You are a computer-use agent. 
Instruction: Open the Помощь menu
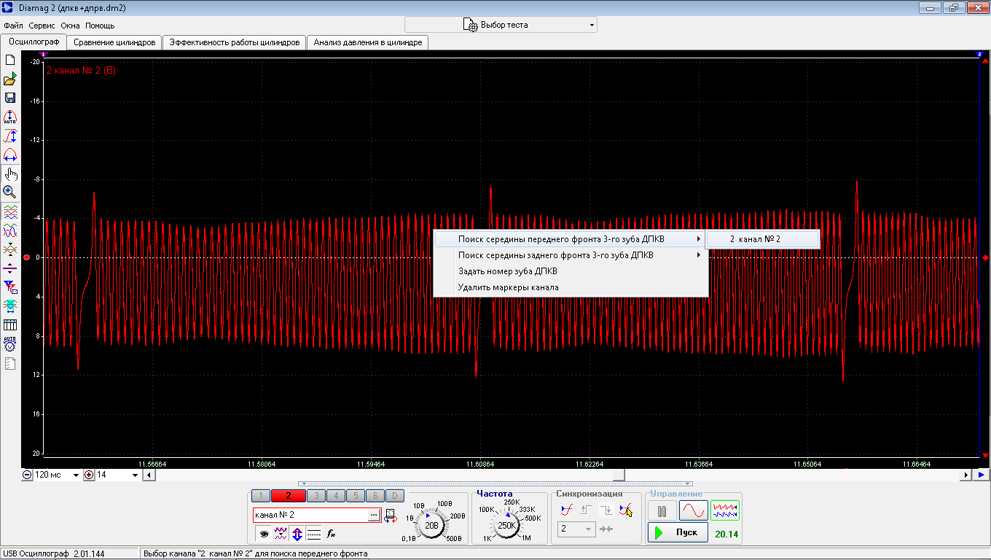[100, 26]
